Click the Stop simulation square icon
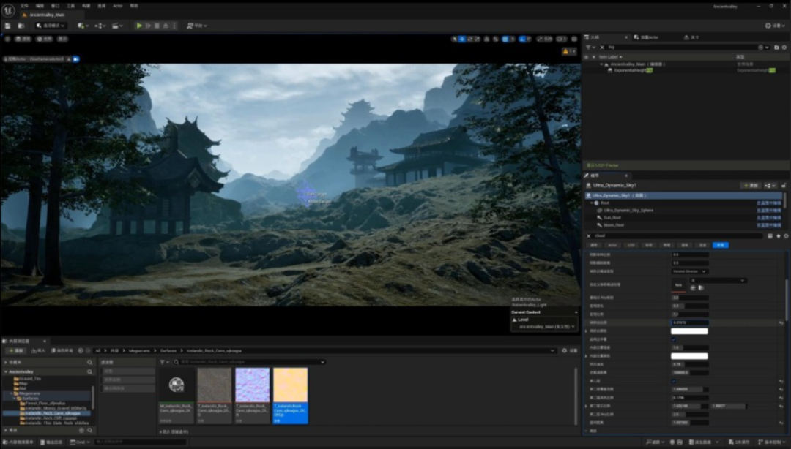The width and height of the screenshot is (791, 449). tap(157, 26)
